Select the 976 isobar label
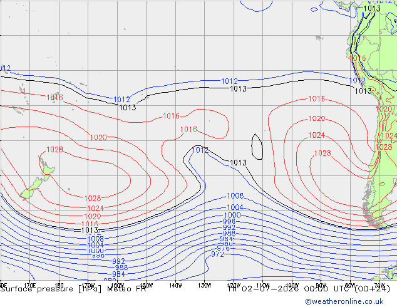 coord(224,249)
